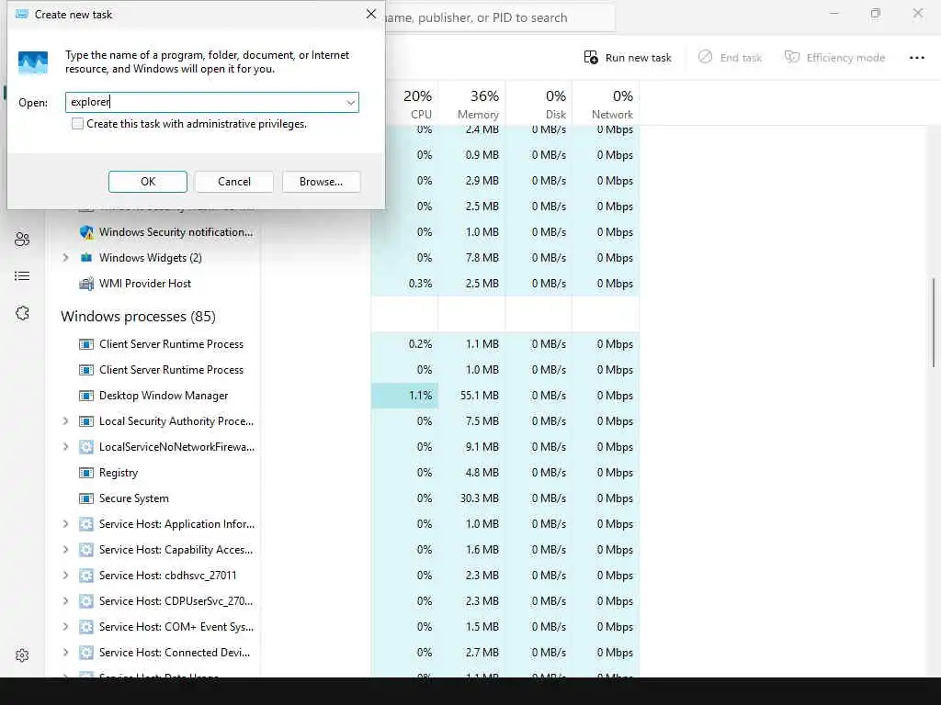Select the Desktop Window Manager row text

click(164, 396)
